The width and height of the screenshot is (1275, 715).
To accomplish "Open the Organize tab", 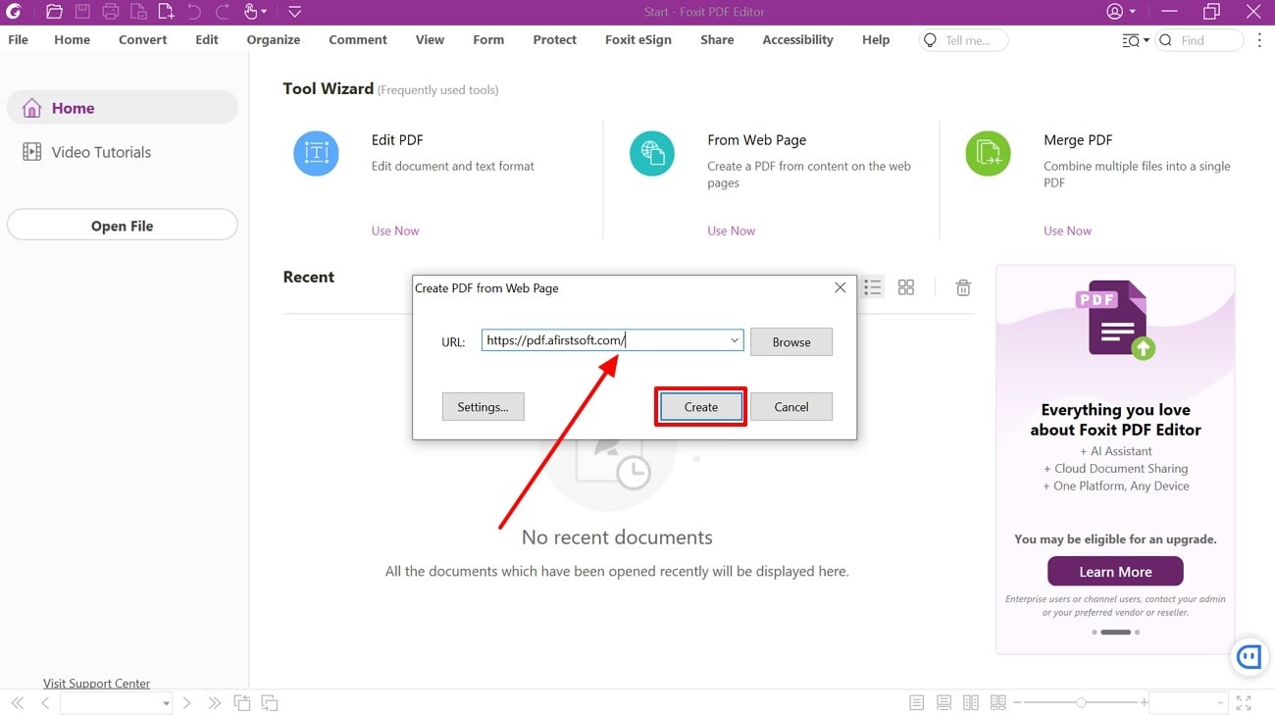I will pos(274,40).
